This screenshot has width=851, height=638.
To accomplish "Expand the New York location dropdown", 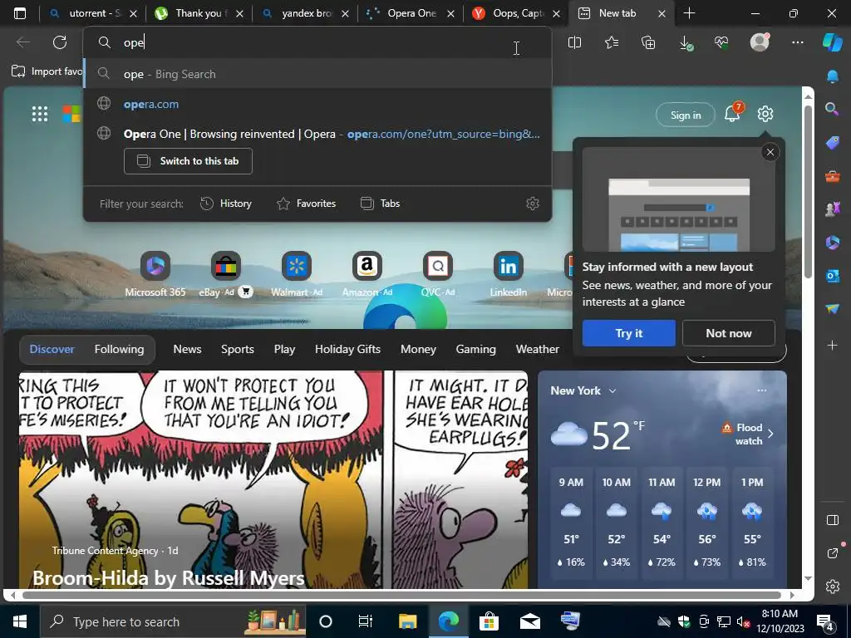I will [x=612, y=391].
